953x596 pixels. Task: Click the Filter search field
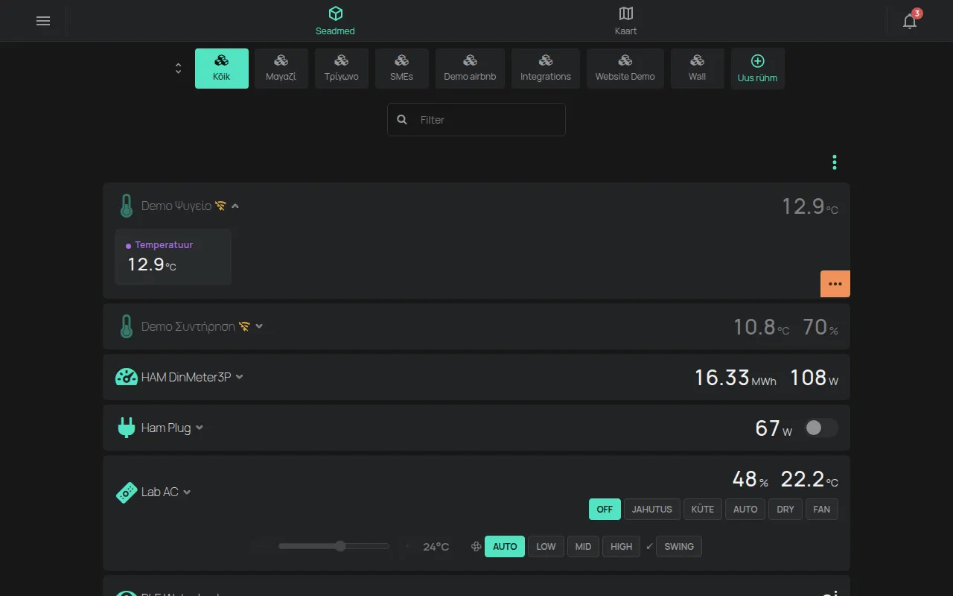click(x=476, y=119)
